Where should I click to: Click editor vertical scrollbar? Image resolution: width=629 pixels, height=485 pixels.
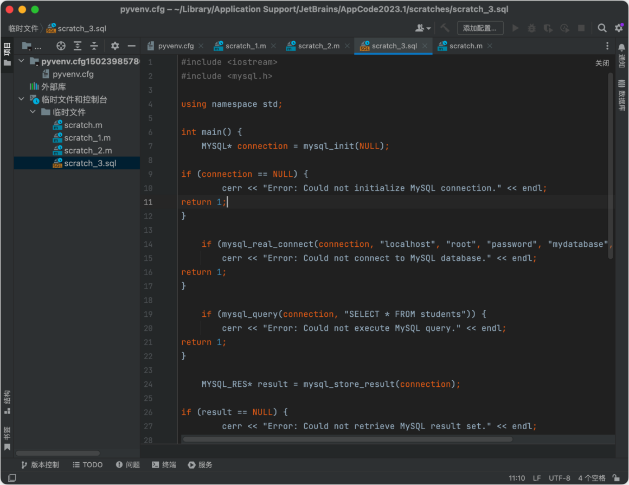(611, 166)
